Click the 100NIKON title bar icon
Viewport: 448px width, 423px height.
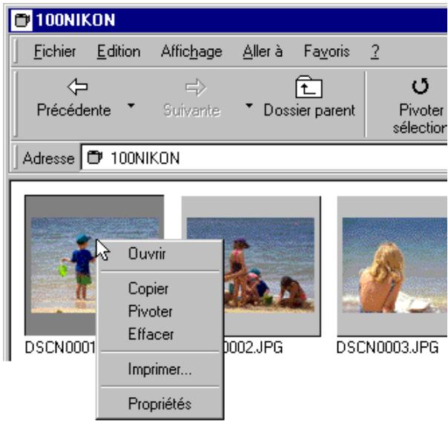tap(22, 20)
